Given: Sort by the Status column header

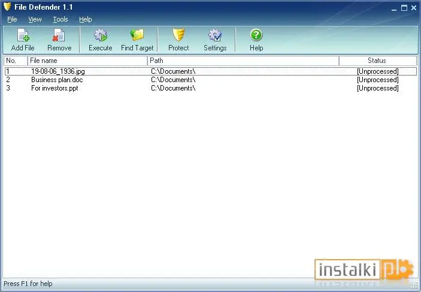Looking at the screenshot, I should pos(378,61).
